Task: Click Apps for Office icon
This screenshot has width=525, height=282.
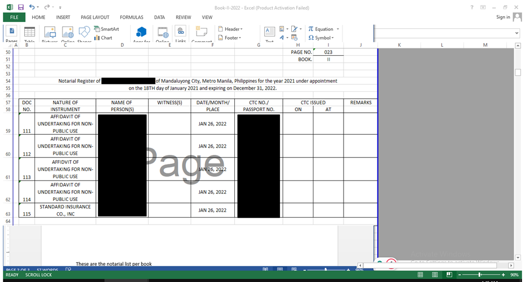Action: click(141, 33)
